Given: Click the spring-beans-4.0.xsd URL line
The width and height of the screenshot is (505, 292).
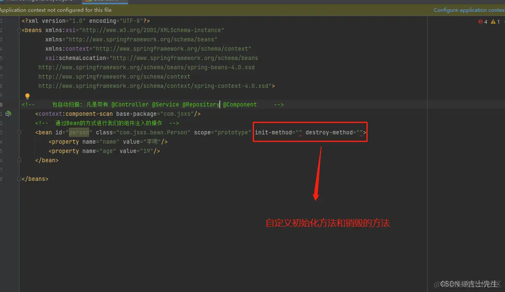Looking at the screenshot, I should click(x=147, y=68).
